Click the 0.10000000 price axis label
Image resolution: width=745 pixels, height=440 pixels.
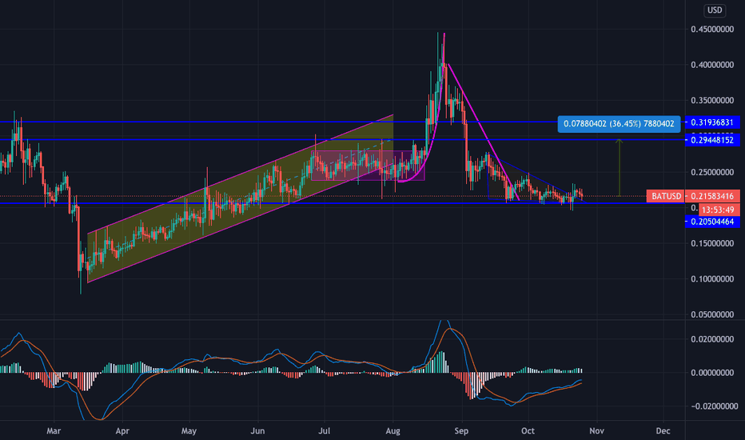coord(712,278)
